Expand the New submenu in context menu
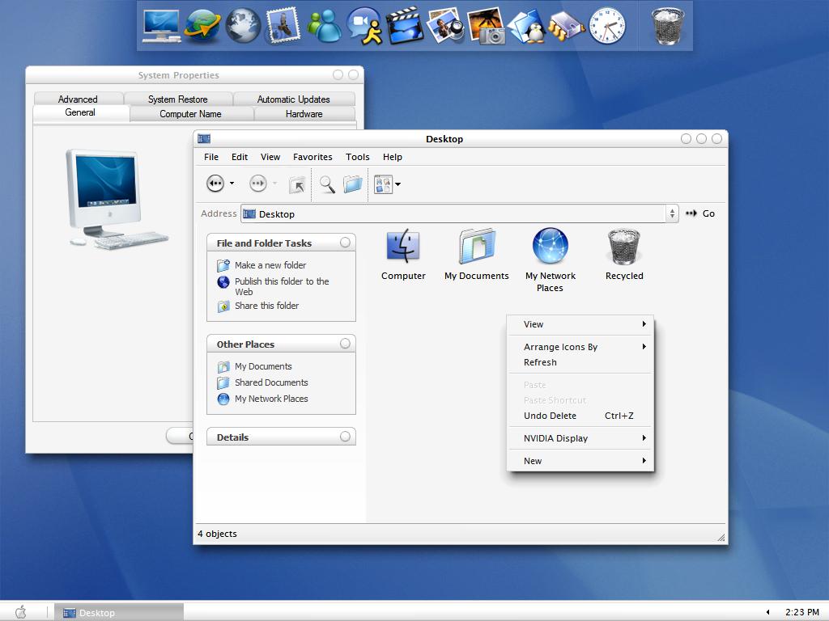 [580, 461]
